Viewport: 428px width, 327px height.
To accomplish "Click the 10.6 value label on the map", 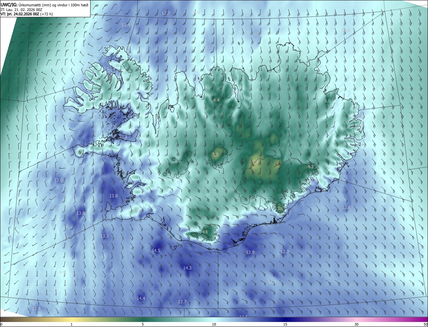I will 346,30.
